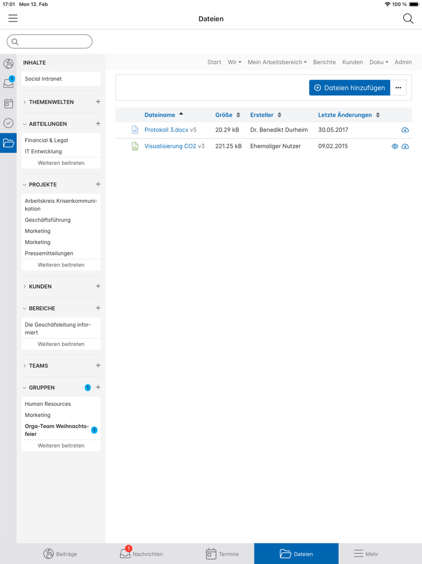422x564 pixels.
Task: Open the Wir dropdown menu
Action: 234,62
